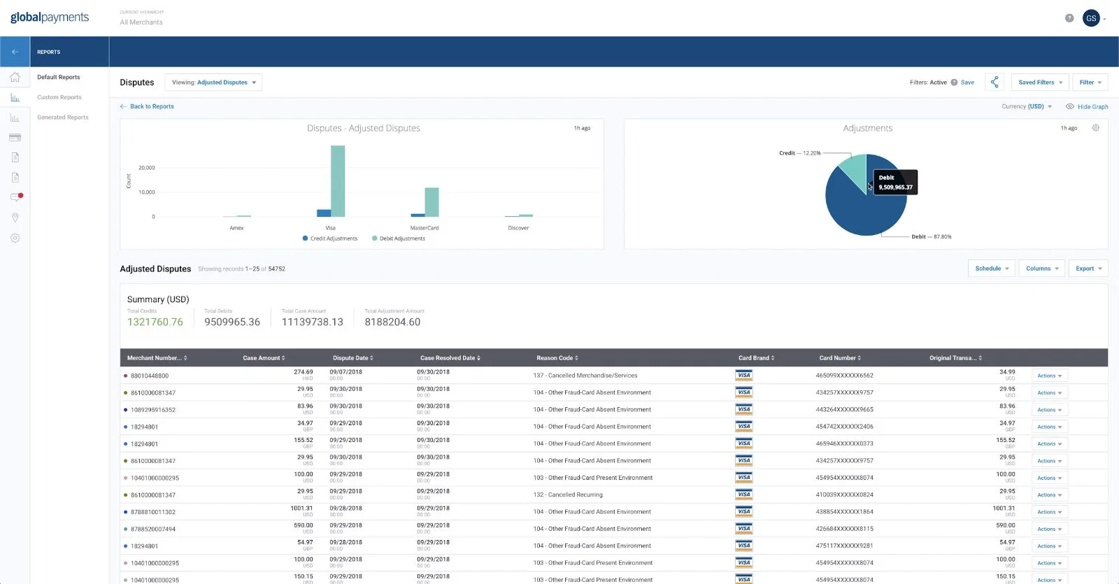Toggle Credit Adjustments legend series
Image resolution: width=1119 pixels, height=584 pixels.
tap(330, 238)
